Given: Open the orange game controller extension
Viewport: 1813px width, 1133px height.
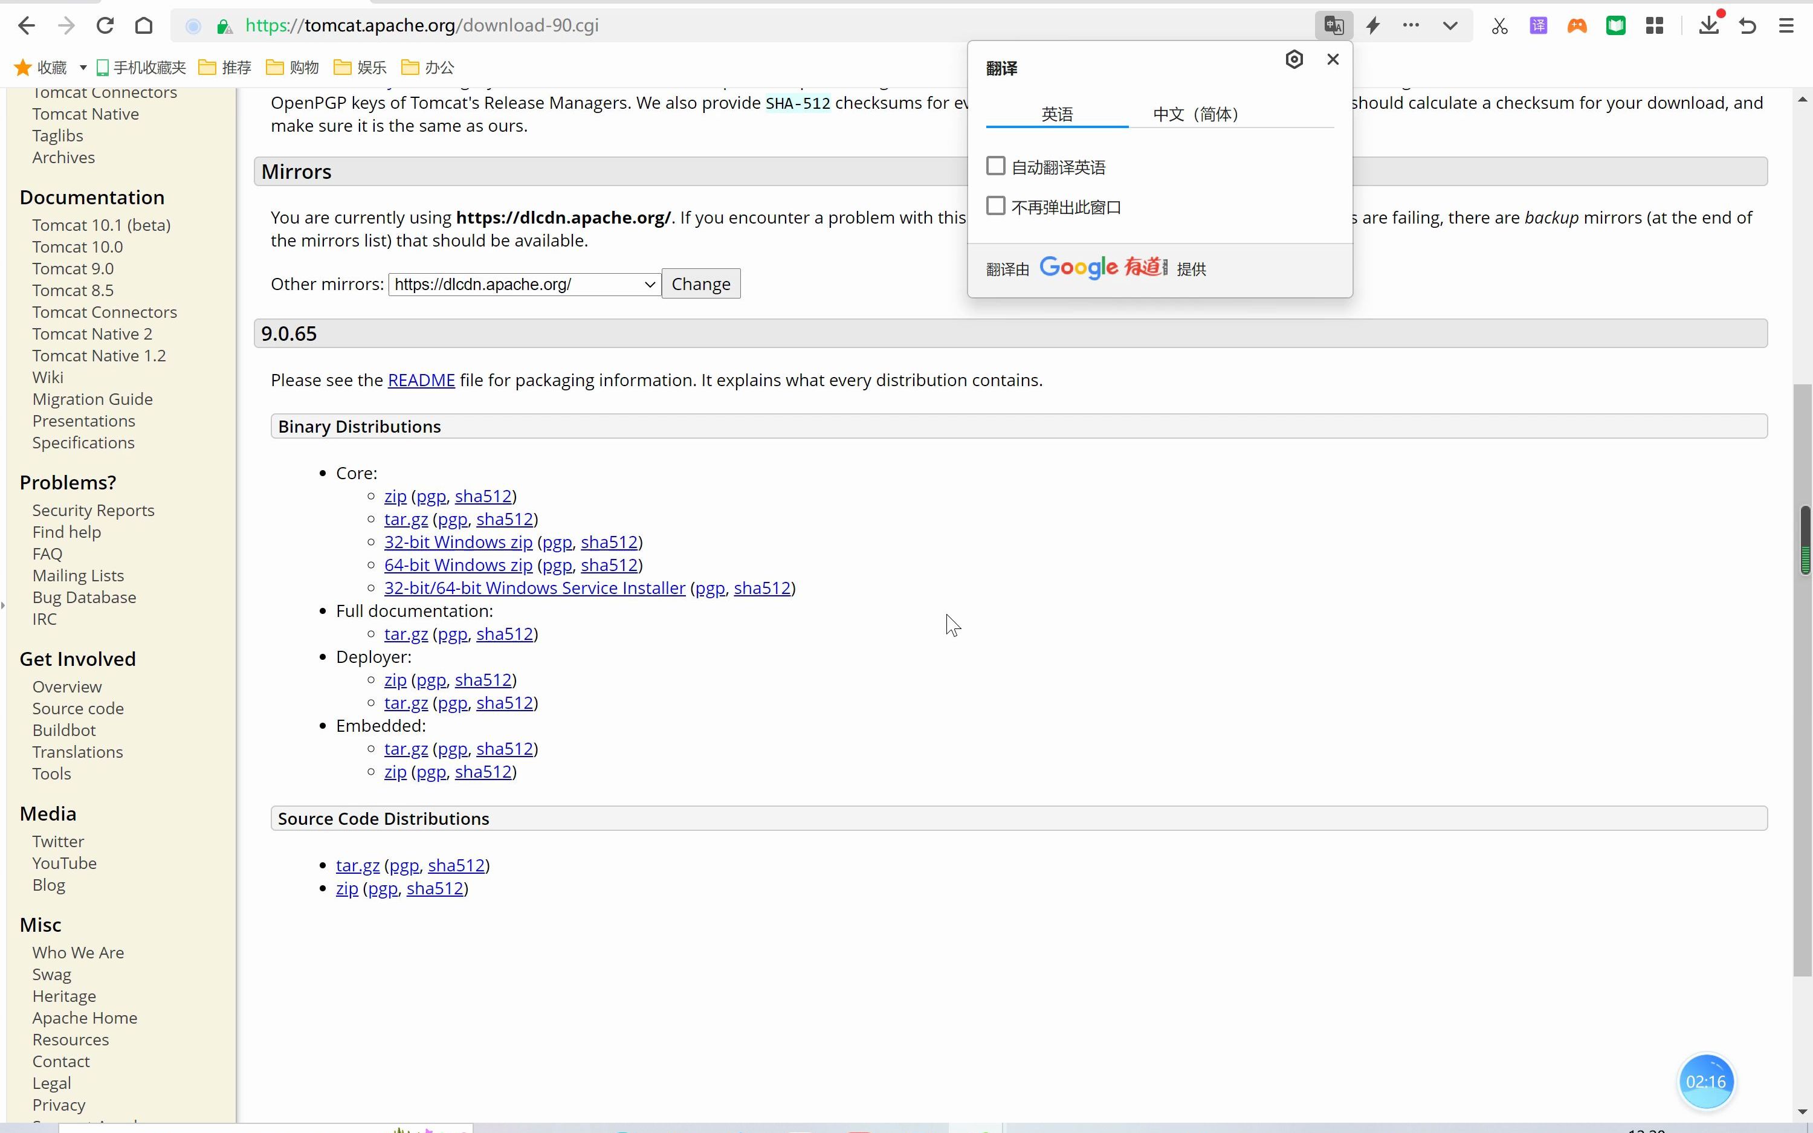Looking at the screenshot, I should [x=1577, y=26].
